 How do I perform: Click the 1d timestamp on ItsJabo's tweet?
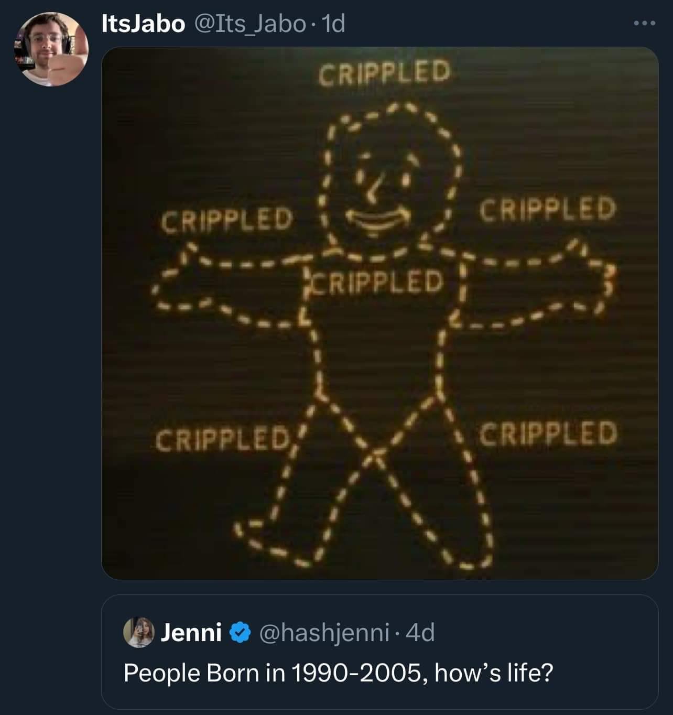(x=333, y=24)
